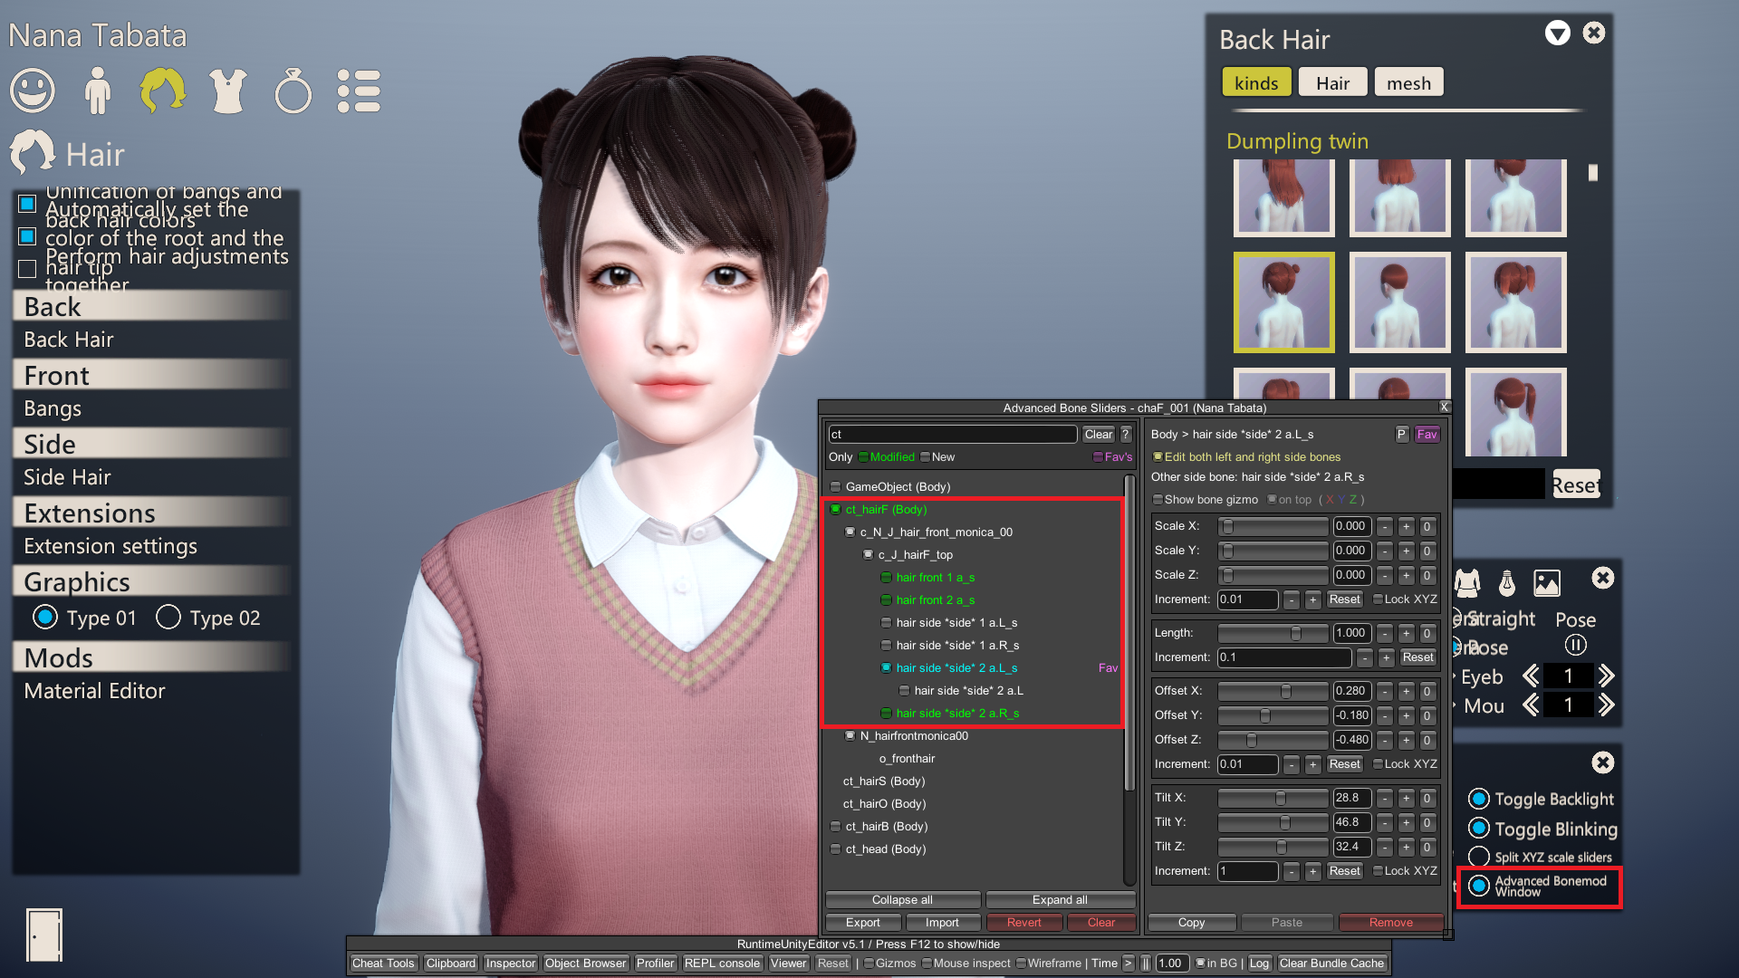Click the accessories ring icon

[293, 91]
